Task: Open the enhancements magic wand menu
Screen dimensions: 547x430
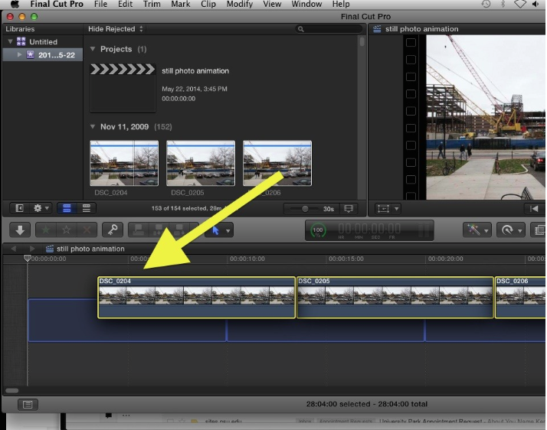Action: click(x=477, y=230)
